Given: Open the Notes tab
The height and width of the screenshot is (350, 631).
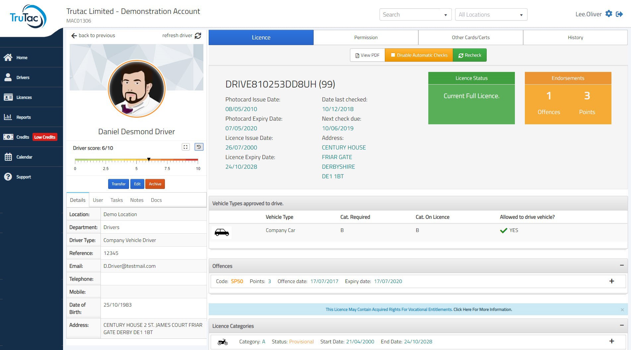Looking at the screenshot, I should pyautogui.click(x=137, y=200).
